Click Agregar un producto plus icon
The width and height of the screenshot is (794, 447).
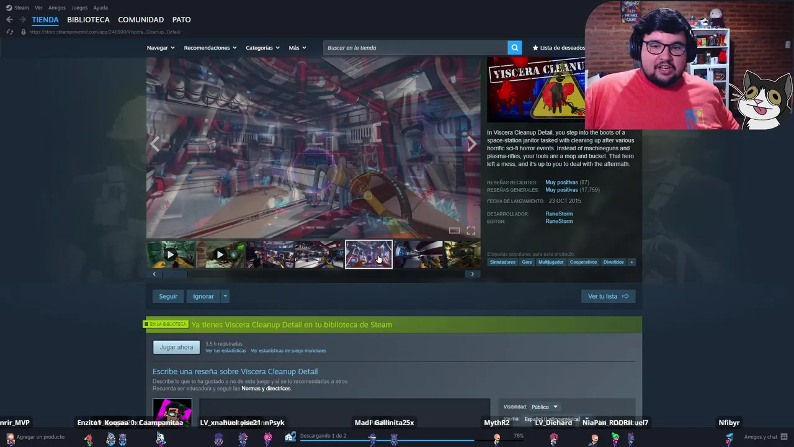click(10, 437)
